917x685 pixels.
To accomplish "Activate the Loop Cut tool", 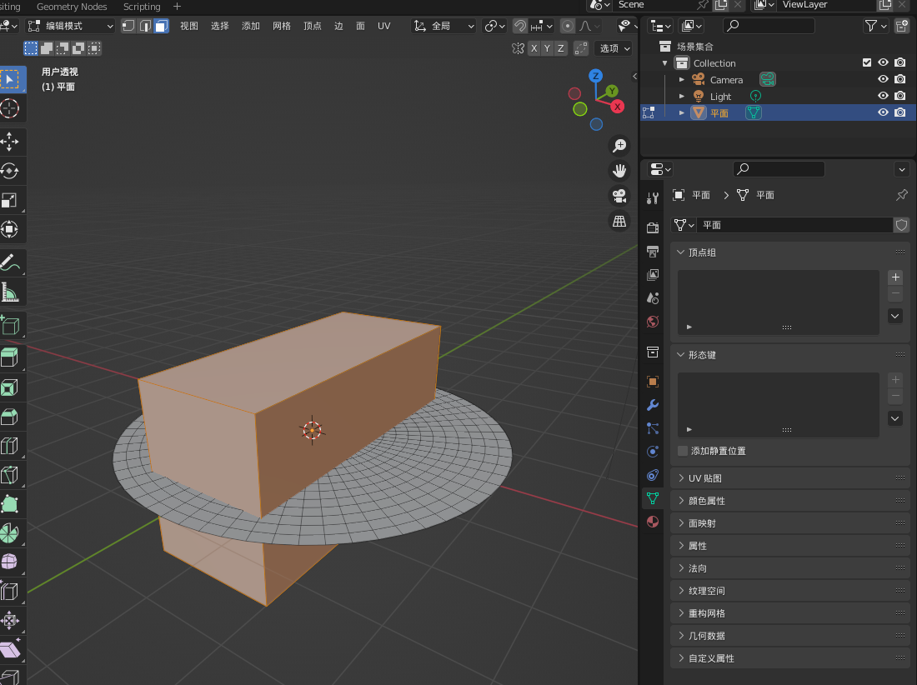I will point(11,445).
